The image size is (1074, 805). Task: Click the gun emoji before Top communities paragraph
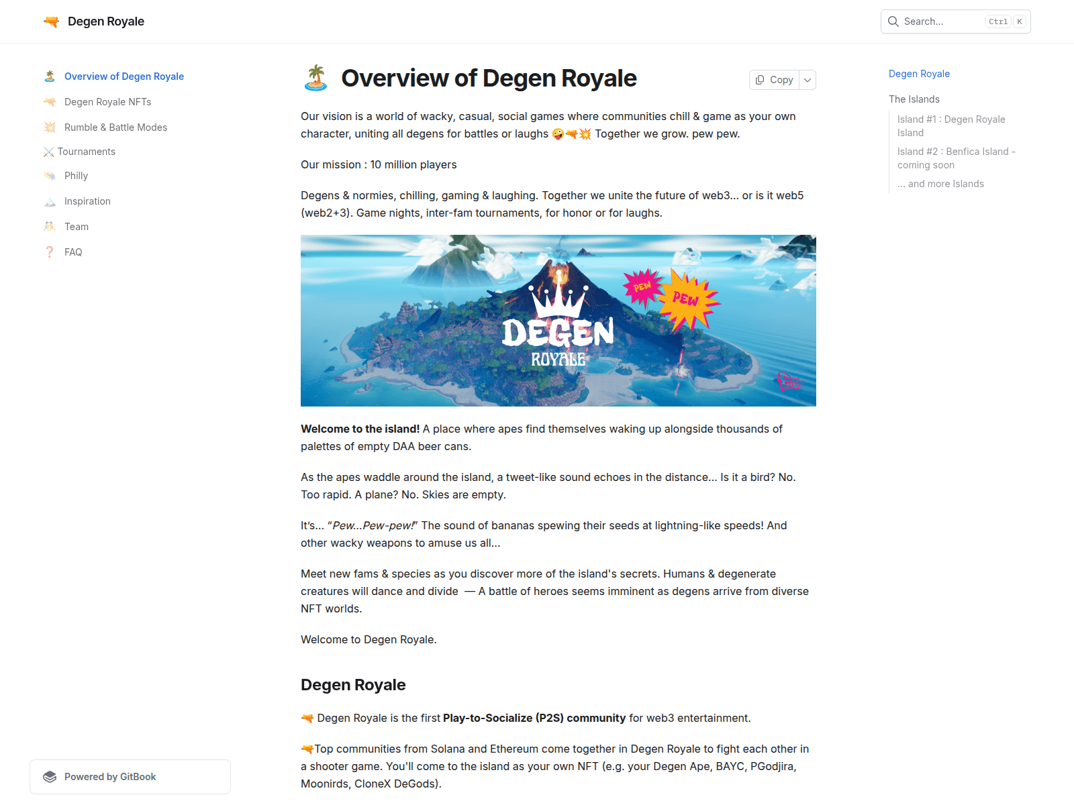point(307,749)
